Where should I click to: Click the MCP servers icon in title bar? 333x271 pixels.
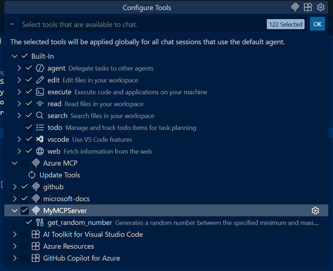(x=295, y=7)
